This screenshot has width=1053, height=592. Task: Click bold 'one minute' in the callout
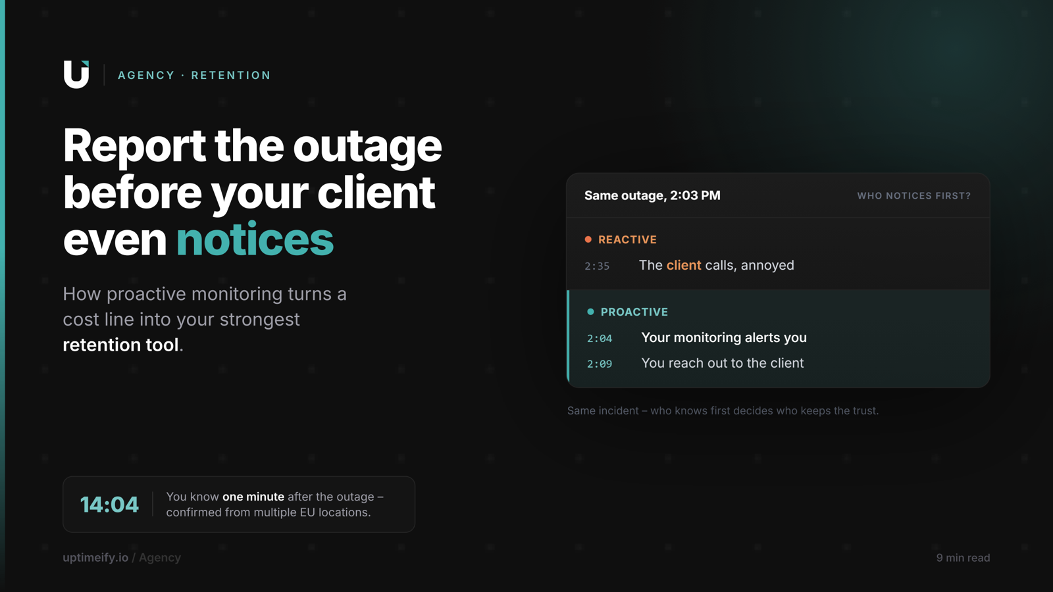point(253,497)
